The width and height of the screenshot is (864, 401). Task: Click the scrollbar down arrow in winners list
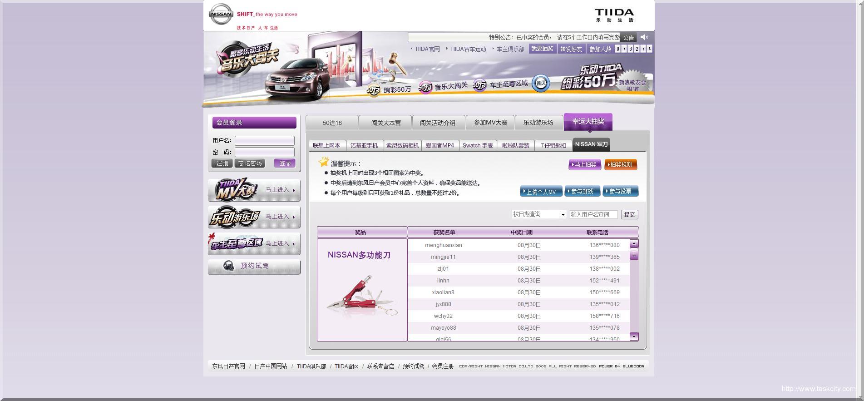point(634,337)
